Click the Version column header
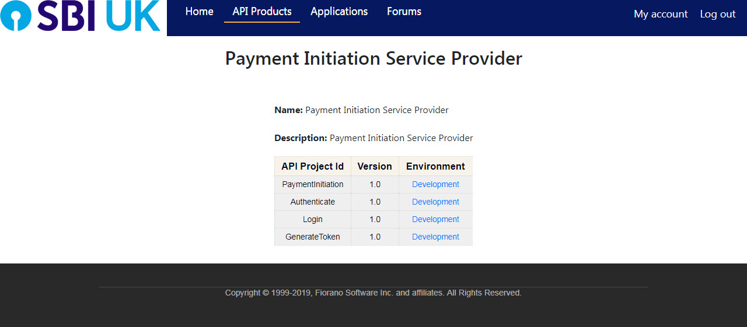This screenshot has height=327, width=747. tap(375, 166)
